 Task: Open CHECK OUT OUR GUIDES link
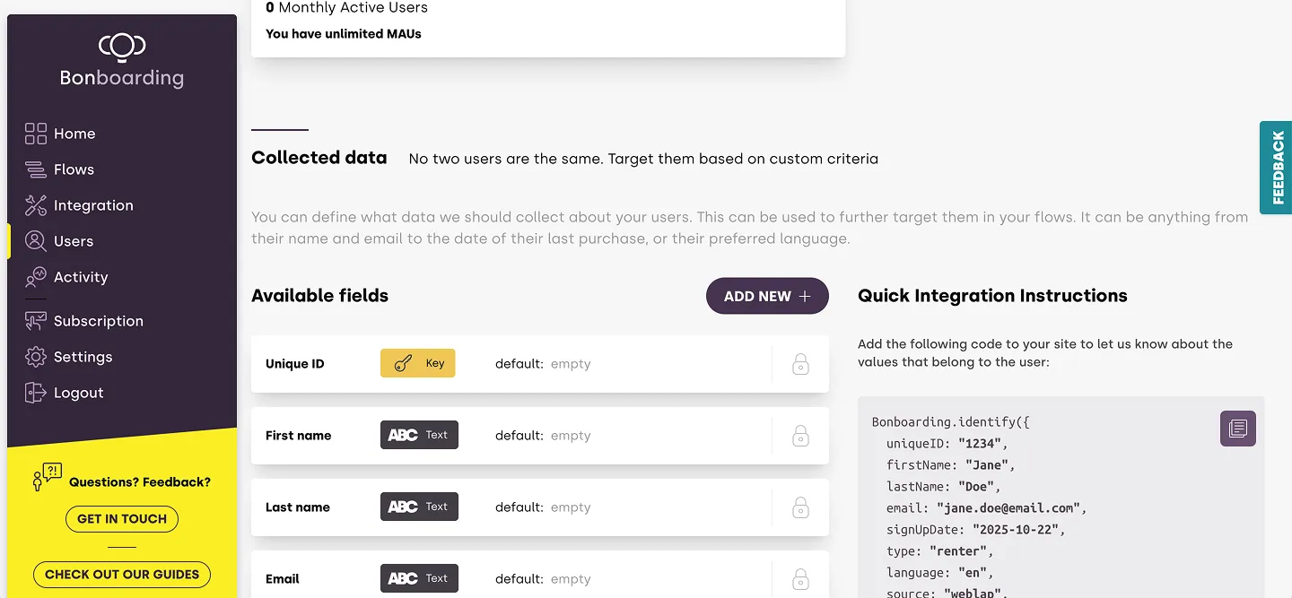(x=122, y=575)
